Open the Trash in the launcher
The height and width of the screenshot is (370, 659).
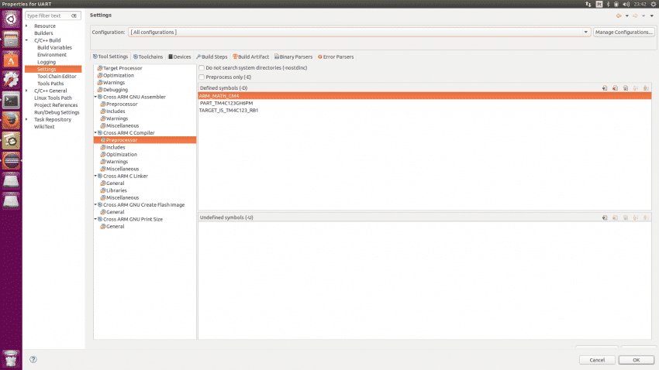click(11, 358)
